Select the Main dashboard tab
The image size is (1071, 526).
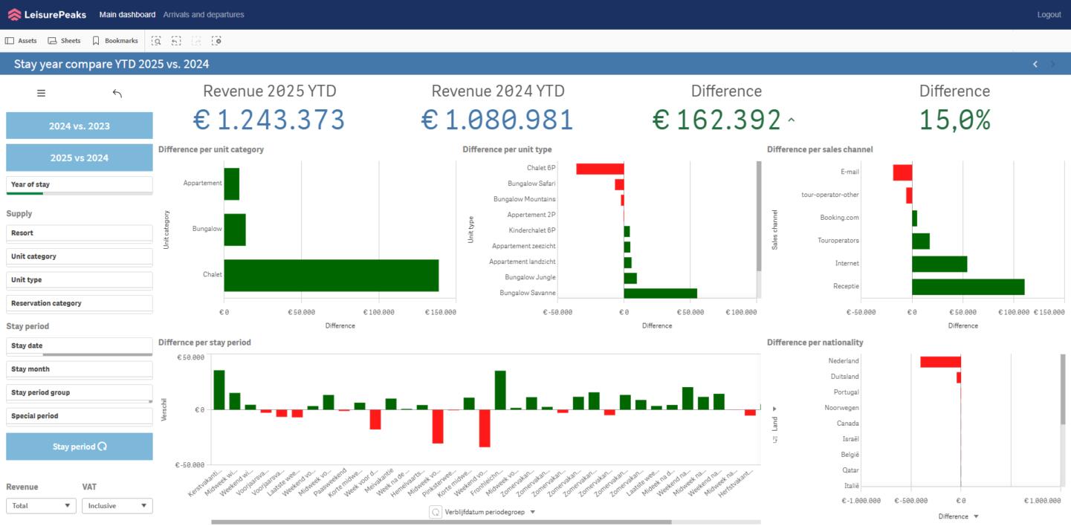tap(127, 15)
